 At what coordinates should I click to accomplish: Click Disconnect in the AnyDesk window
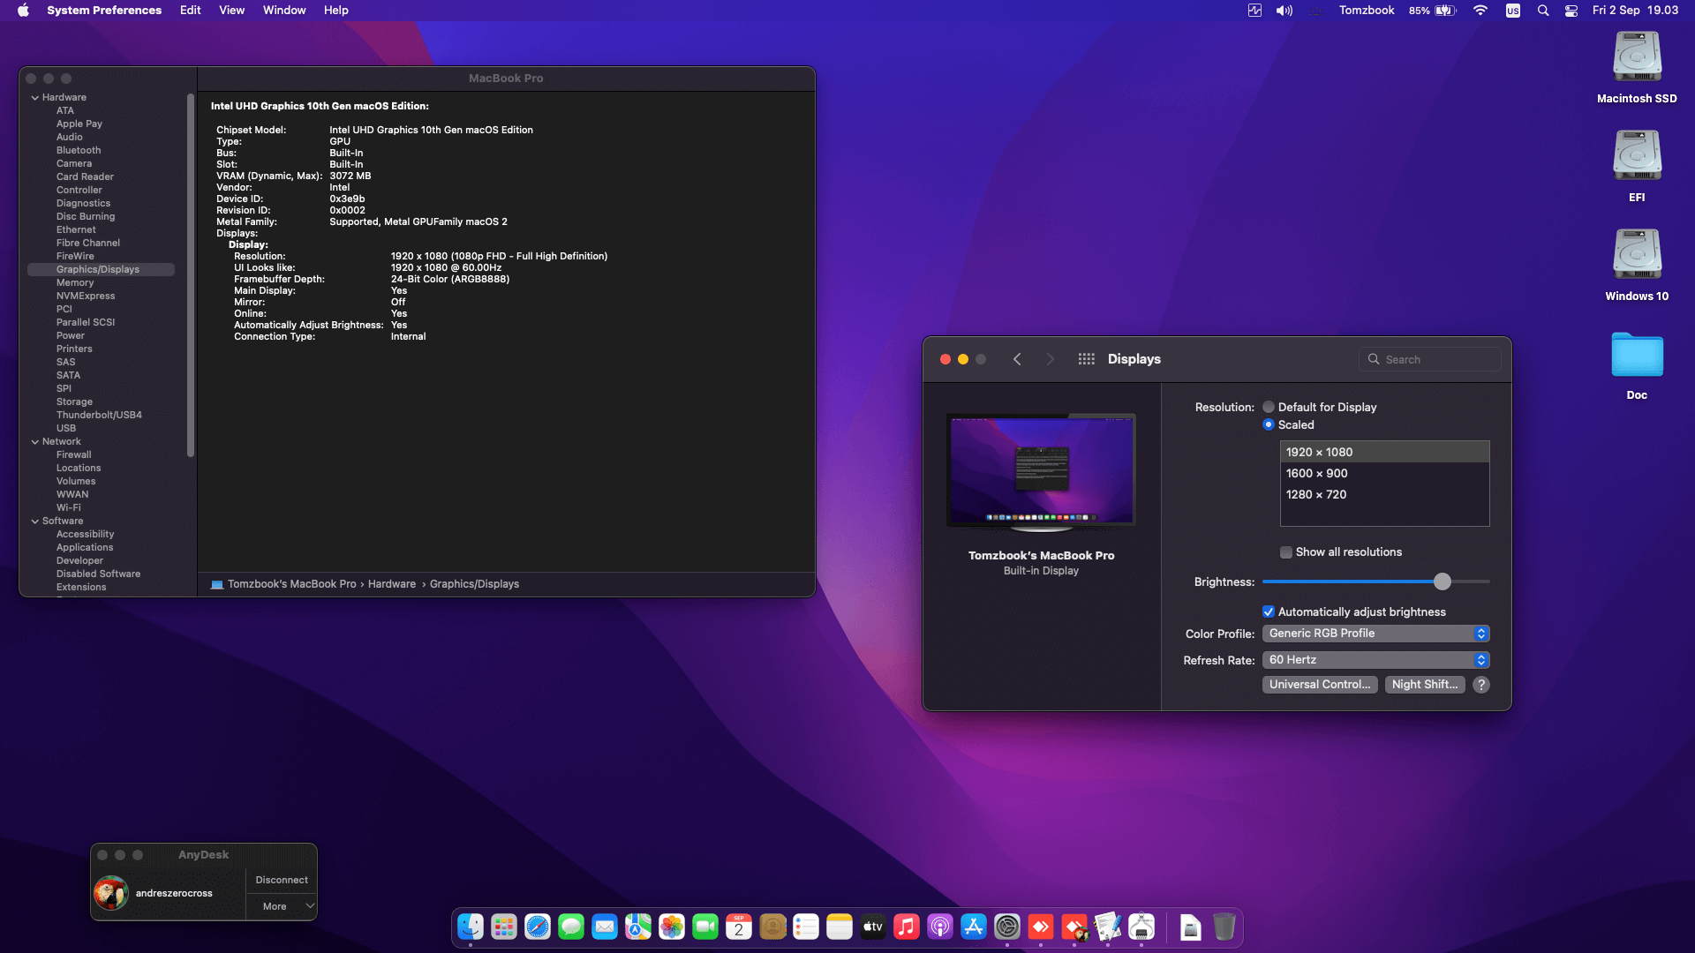[x=282, y=881]
